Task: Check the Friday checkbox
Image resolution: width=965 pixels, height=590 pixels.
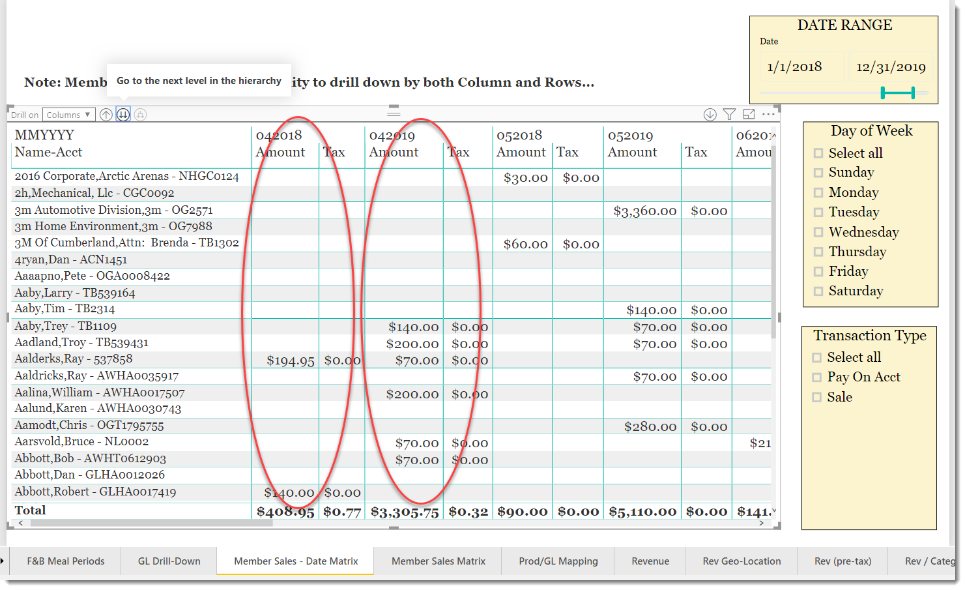Action: pos(818,271)
